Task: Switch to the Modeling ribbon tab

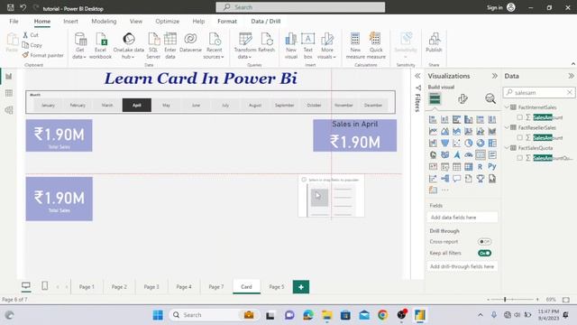Action: 104,22
